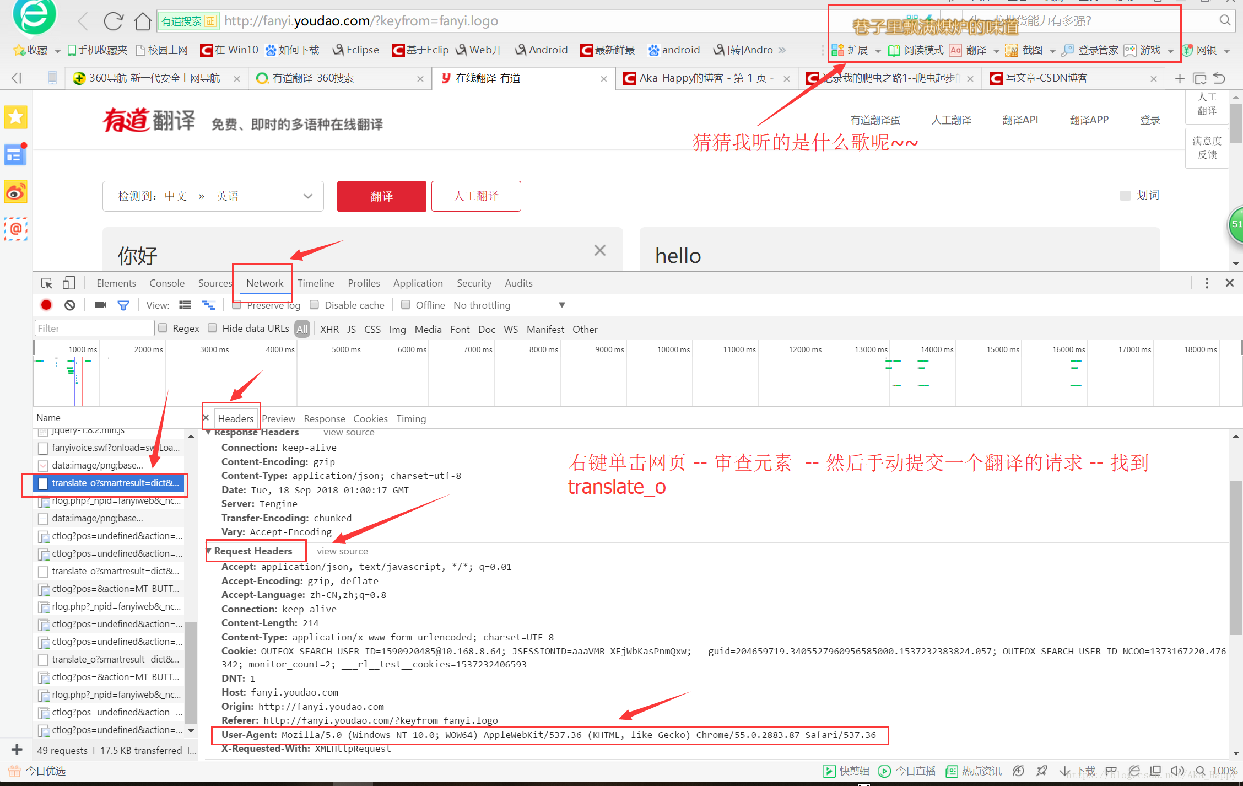The image size is (1243, 786).
Task: Stop recording network log red button
Action: (46, 305)
